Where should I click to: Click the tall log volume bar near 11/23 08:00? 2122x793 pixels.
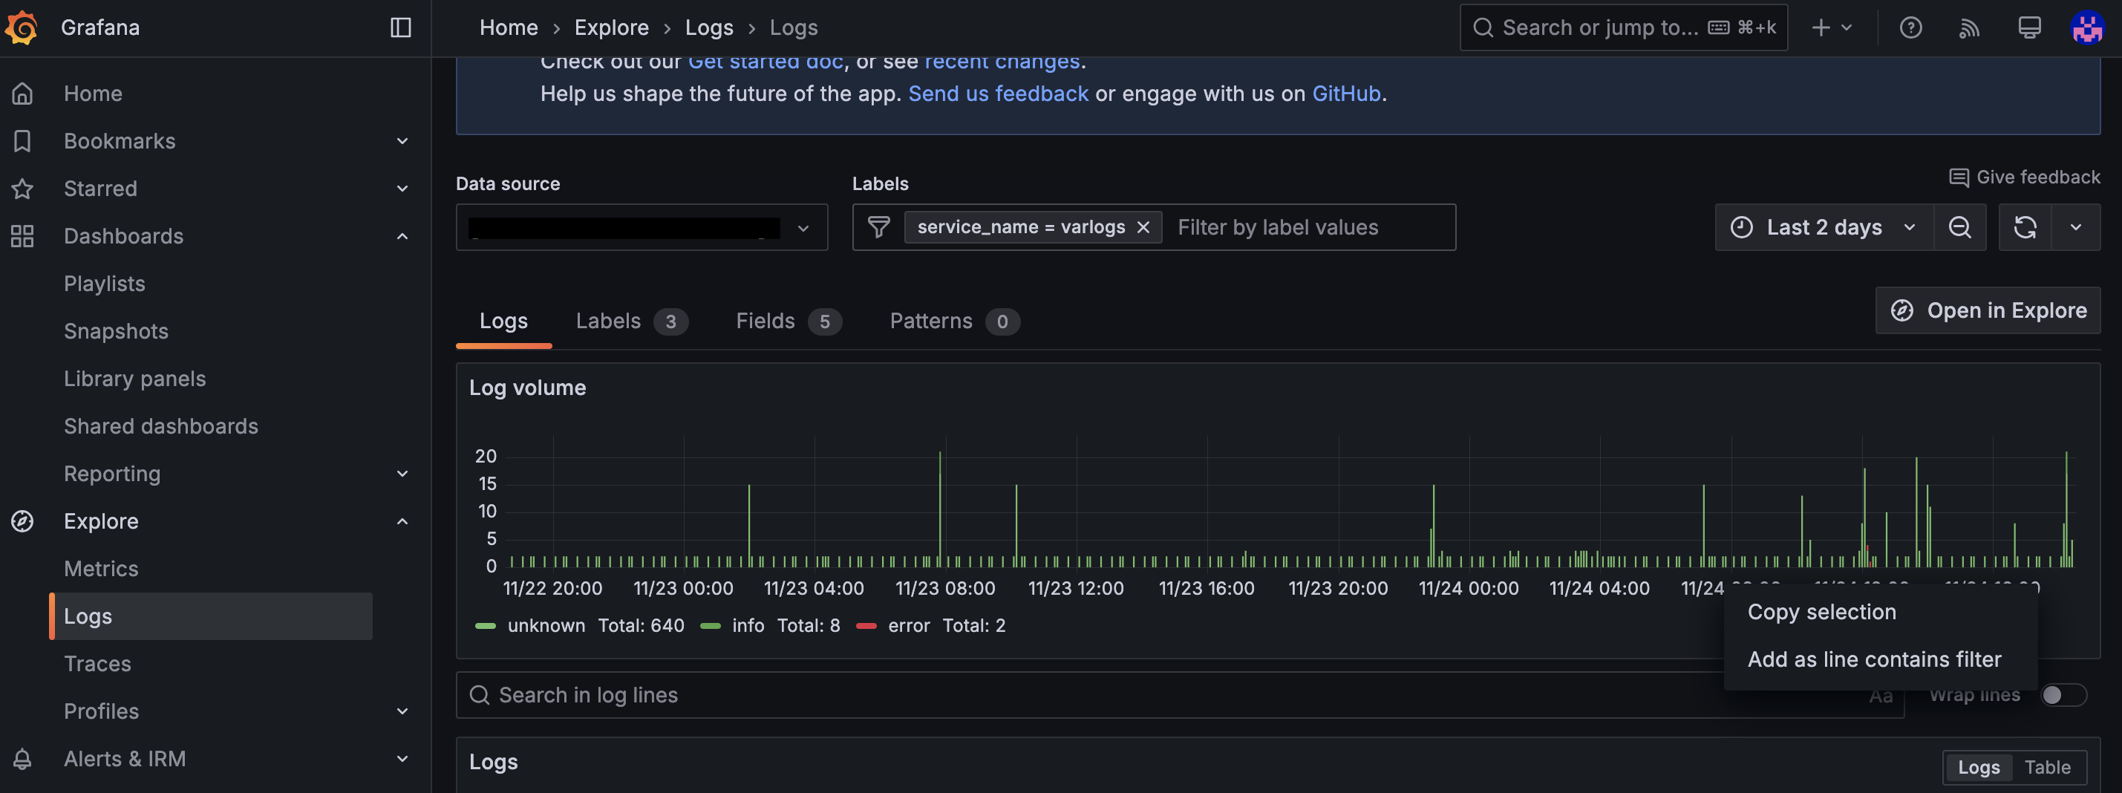tap(939, 509)
